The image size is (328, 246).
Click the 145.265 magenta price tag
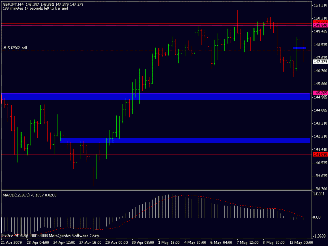point(320,93)
